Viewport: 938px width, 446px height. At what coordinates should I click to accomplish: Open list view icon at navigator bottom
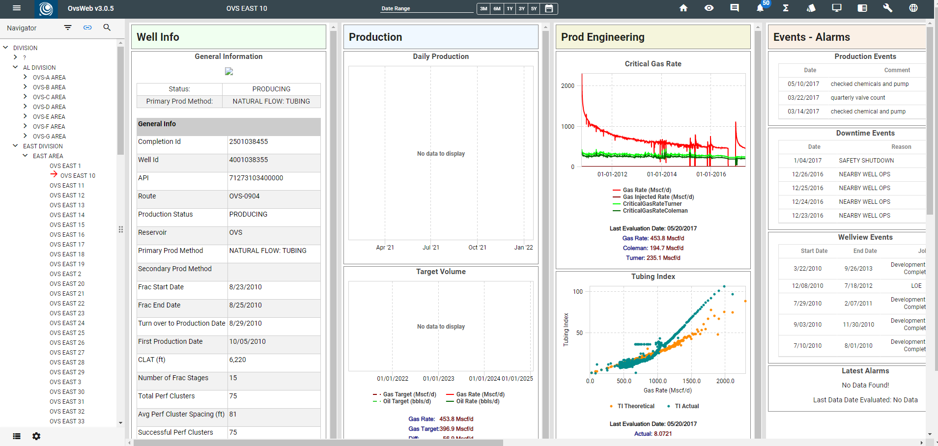(x=17, y=436)
